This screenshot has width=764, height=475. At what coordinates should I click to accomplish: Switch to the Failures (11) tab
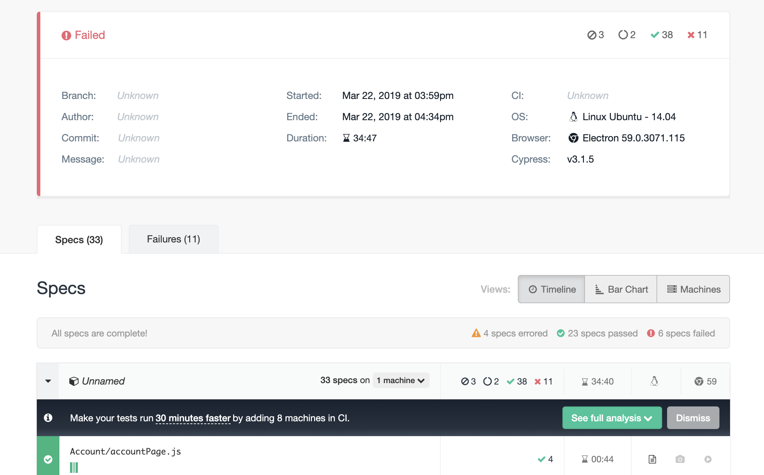coord(173,239)
